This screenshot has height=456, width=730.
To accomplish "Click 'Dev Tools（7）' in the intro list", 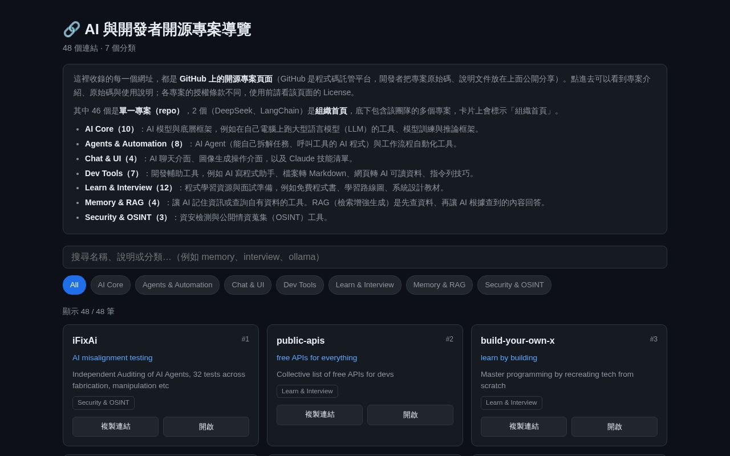I will point(114,173).
